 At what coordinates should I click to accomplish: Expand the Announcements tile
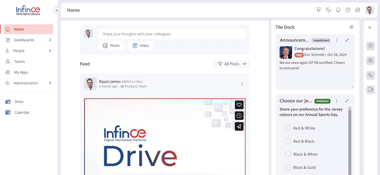(347, 40)
